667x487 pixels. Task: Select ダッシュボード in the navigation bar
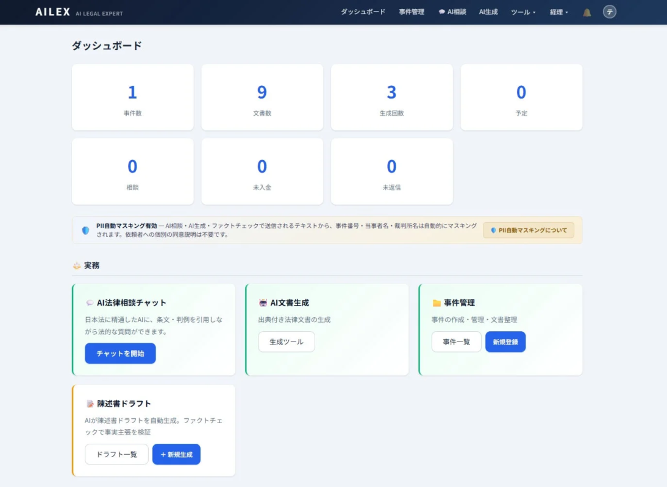click(363, 11)
